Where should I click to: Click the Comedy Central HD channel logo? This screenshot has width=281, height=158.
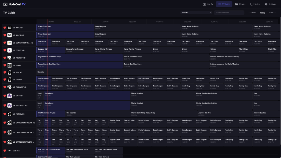pyautogui.click(x=10, y=43)
